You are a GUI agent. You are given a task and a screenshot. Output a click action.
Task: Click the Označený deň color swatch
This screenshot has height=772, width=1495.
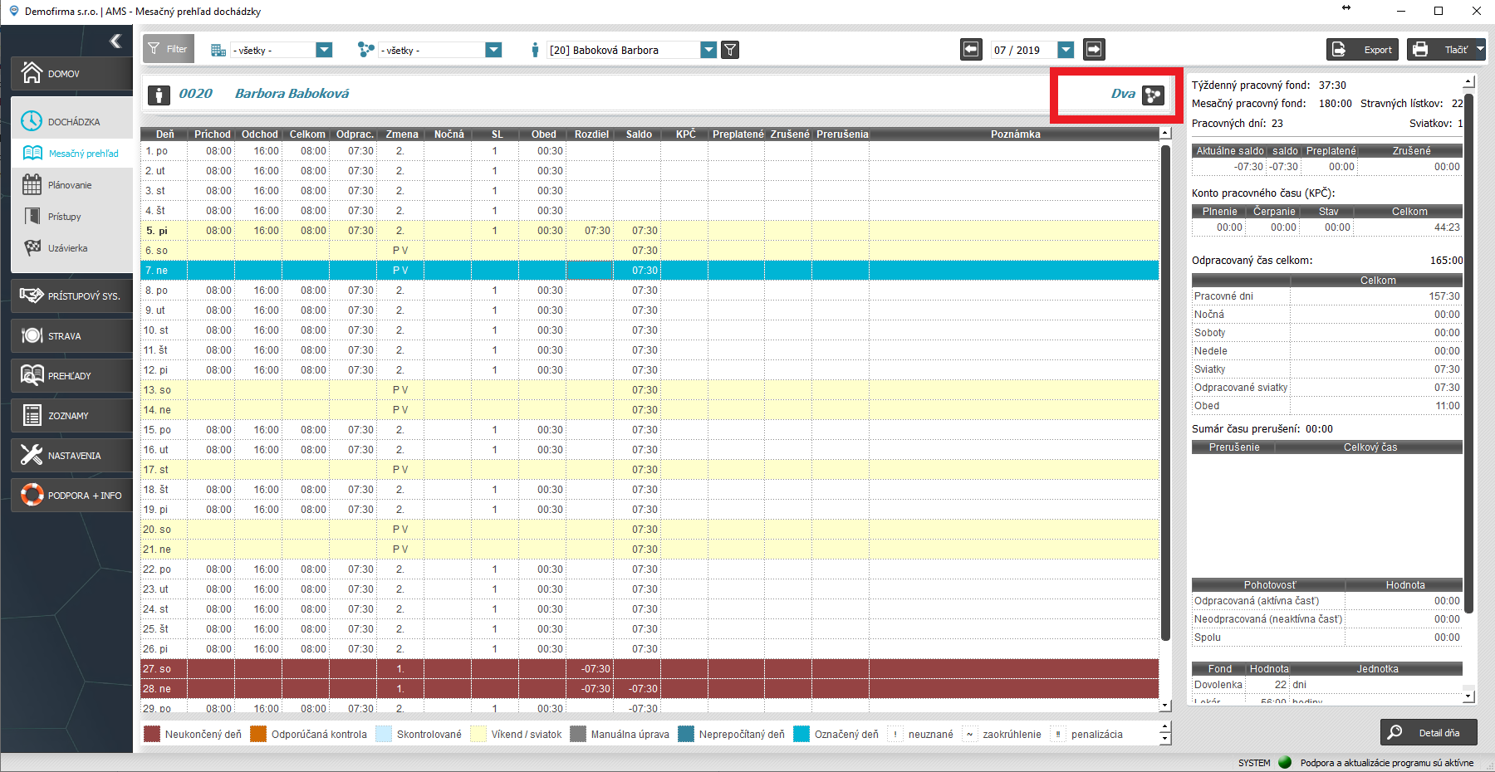click(x=801, y=734)
